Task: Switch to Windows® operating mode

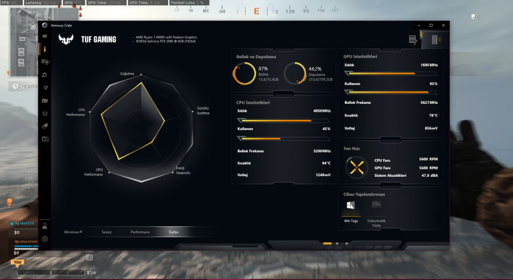Action: [73, 232]
